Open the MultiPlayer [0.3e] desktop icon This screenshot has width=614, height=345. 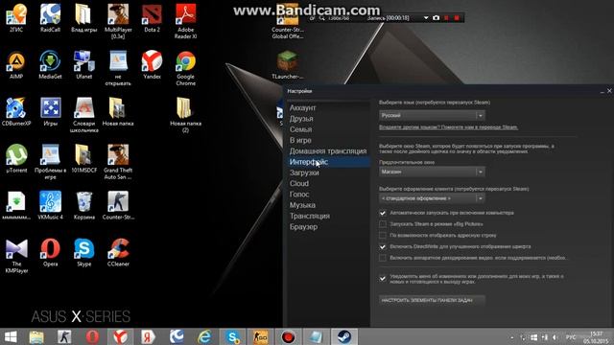tap(118, 21)
